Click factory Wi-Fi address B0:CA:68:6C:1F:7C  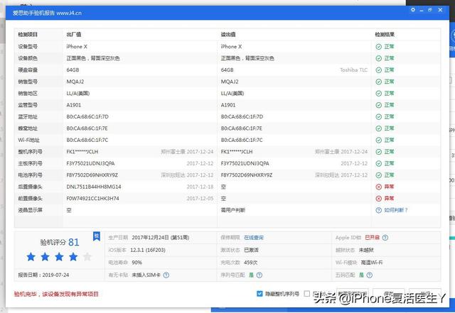click(x=87, y=140)
